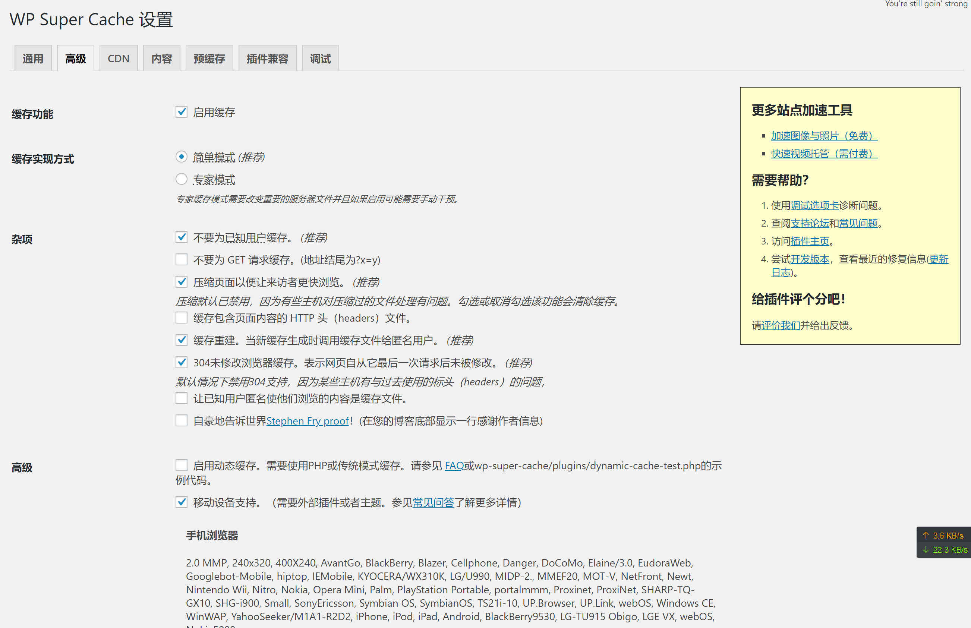971x628 pixels.
Task: Click the 手机浏览器 heading
Action: pyautogui.click(x=212, y=536)
